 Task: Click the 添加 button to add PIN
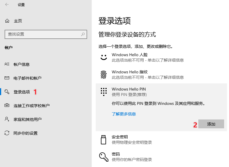pyautogui.click(x=211, y=124)
